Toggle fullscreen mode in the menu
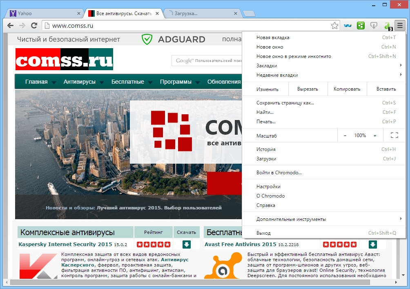410x289 pixels. (394, 136)
